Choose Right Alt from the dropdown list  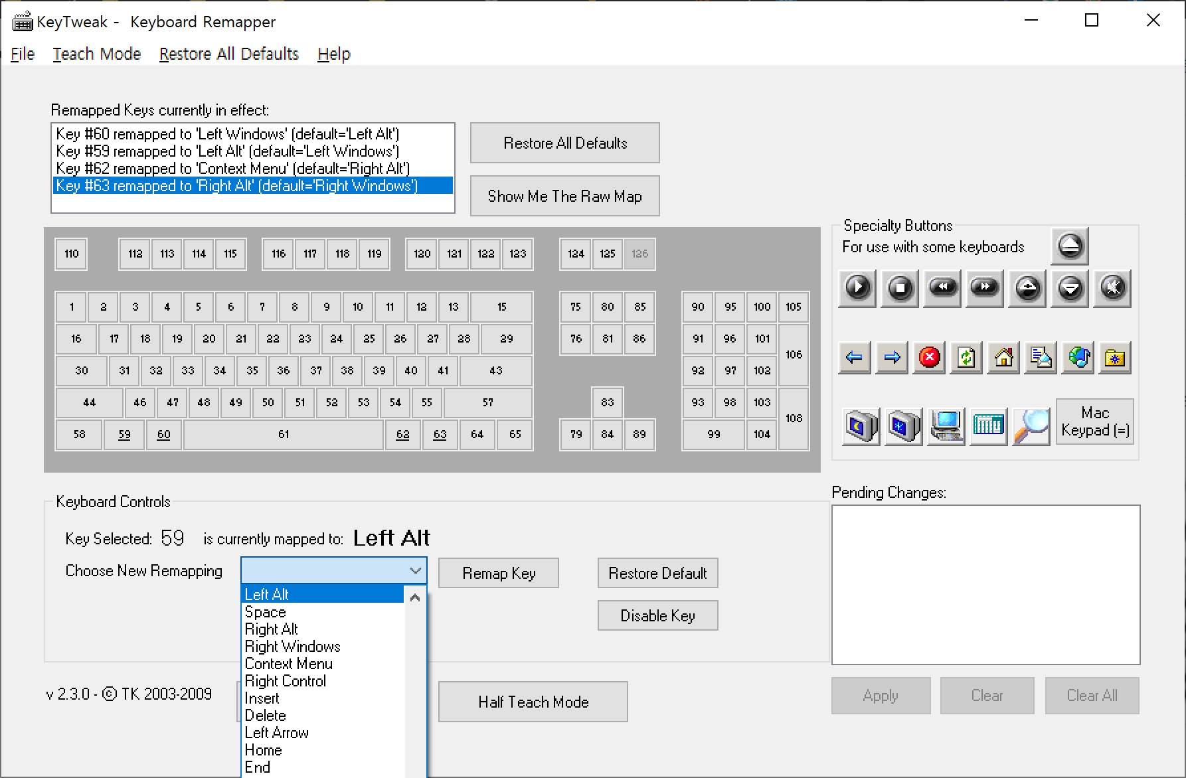pyautogui.click(x=323, y=629)
